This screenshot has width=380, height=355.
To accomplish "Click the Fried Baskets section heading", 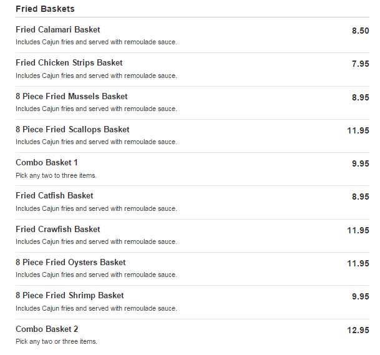I will 45,9.
